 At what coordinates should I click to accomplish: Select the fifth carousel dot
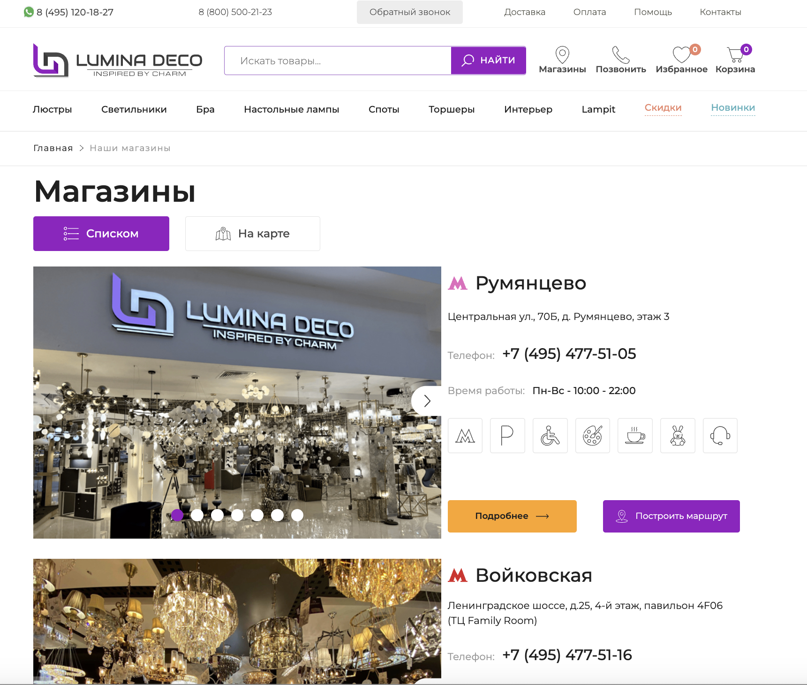(257, 515)
